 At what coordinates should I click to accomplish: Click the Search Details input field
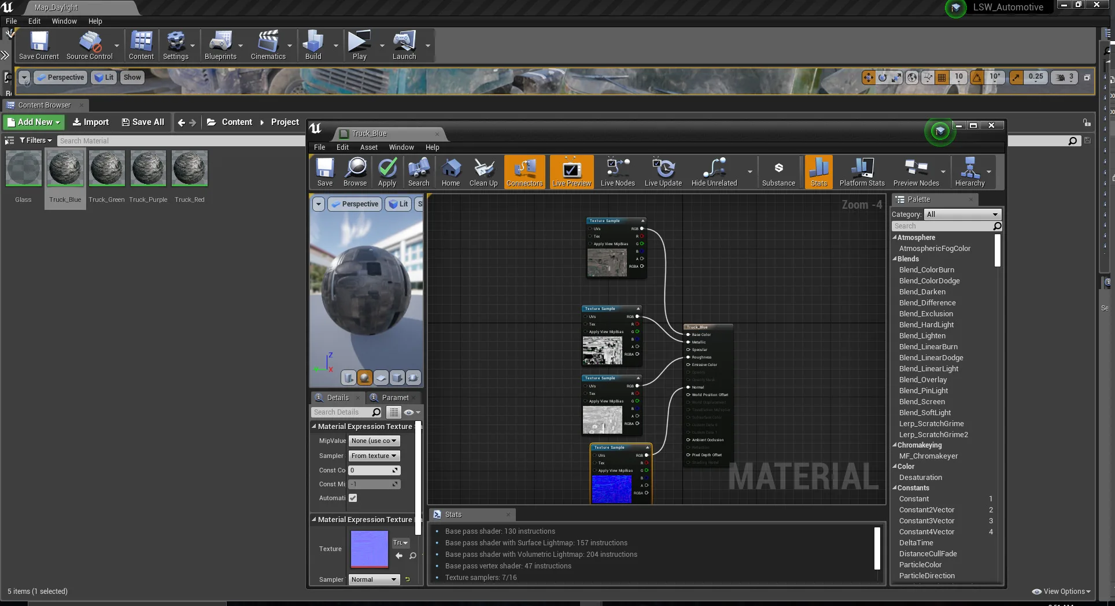[x=346, y=412]
